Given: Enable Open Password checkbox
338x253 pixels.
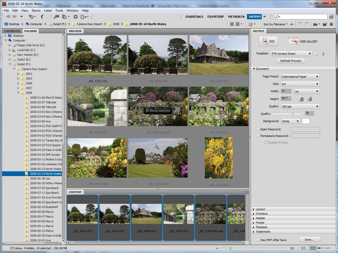Looking at the screenshot, I should [258, 129].
